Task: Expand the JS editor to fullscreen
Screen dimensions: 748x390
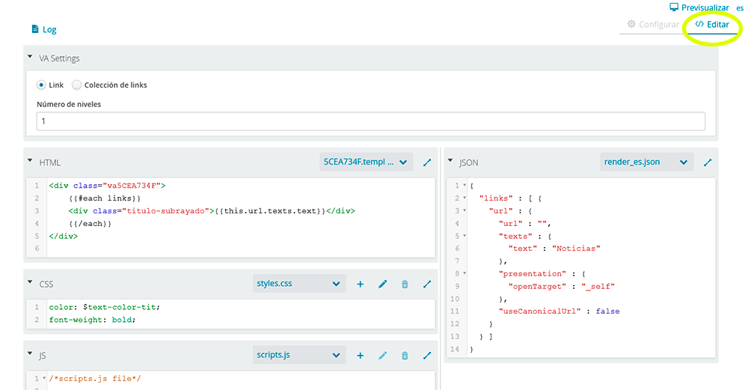Action: pos(427,355)
